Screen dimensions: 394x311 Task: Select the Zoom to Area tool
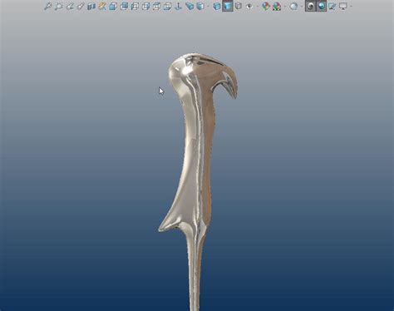[x=58, y=7]
